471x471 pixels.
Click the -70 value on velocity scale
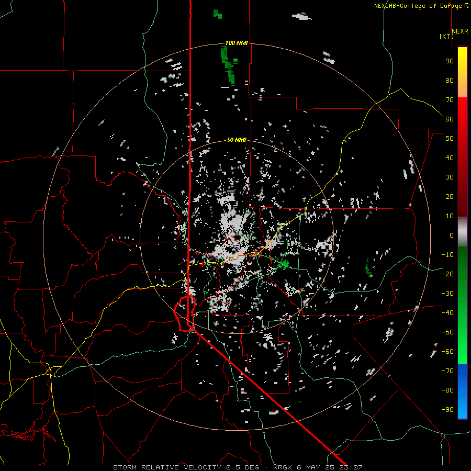447,371
